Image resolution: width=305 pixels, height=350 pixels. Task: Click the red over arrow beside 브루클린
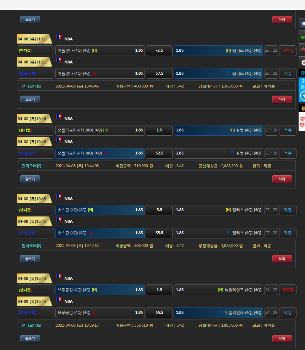(94, 313)
